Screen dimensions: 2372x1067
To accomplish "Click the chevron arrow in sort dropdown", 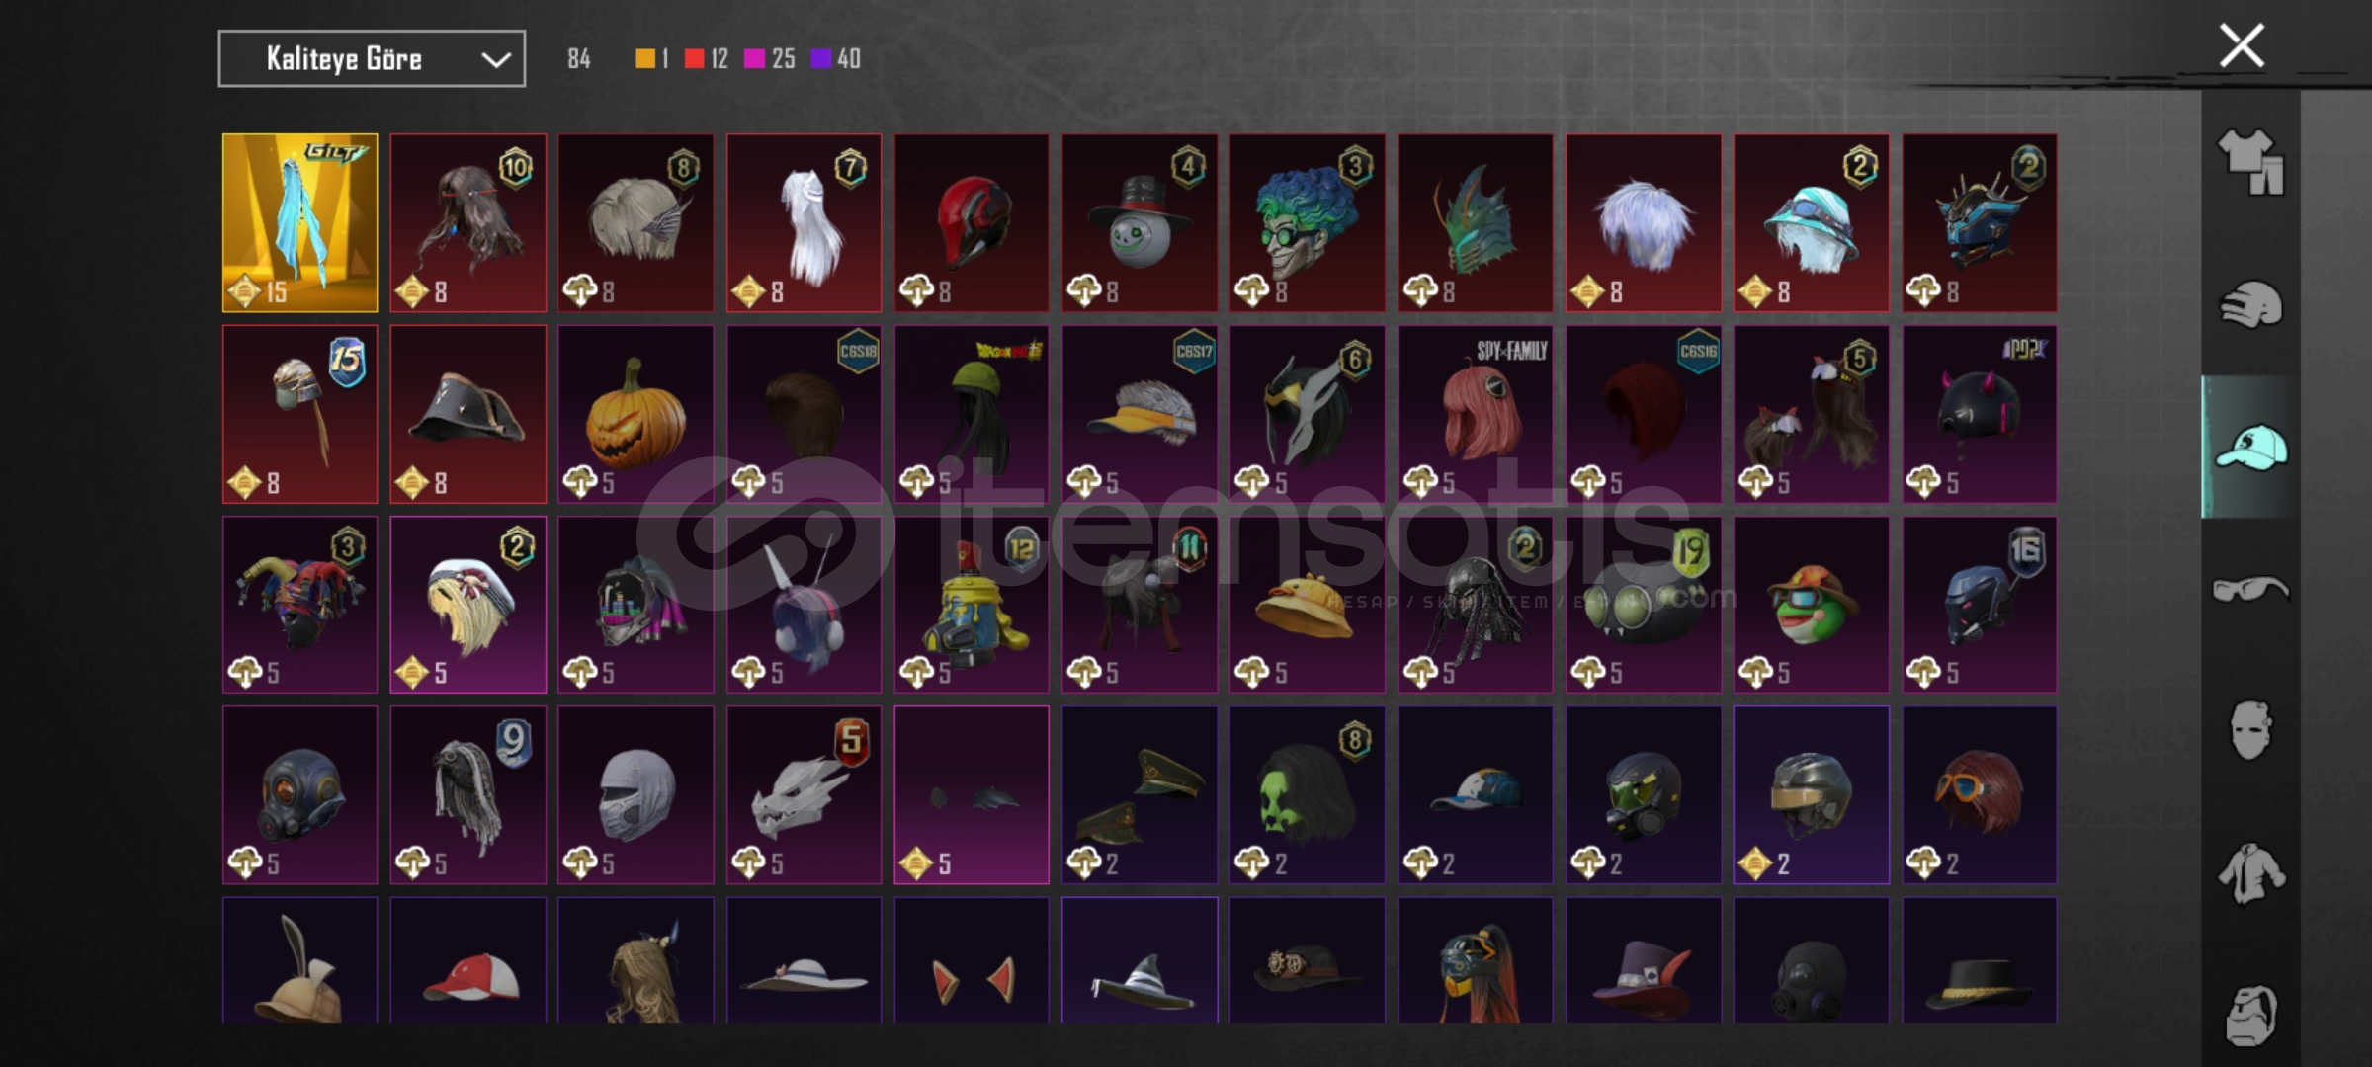I will [x=495, y=59].
